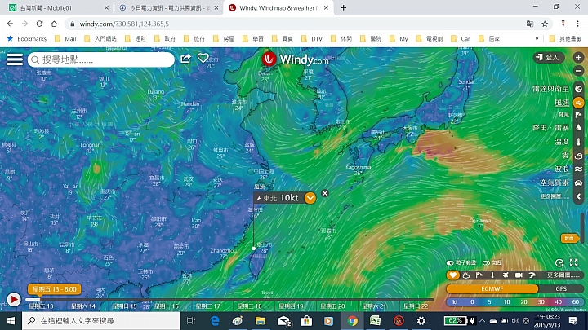Click the share map icon
588x330 pixels.
[185, 59]
